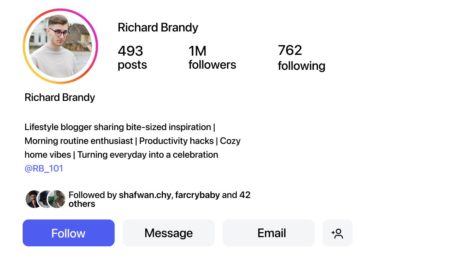Click the Richard Brandy header username
Screen dimensions: 460x259
(x=158, y=28)
